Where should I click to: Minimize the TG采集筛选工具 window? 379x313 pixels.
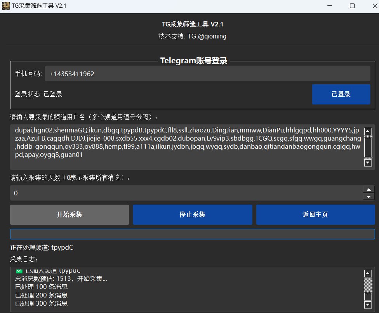click(330, 6)
